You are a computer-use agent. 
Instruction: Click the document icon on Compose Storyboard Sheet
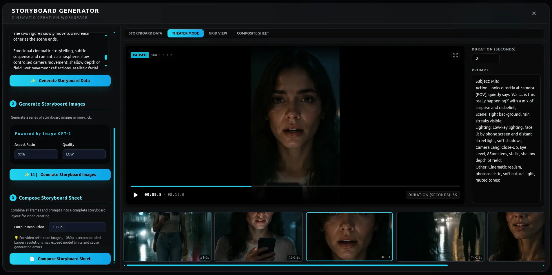32,259
